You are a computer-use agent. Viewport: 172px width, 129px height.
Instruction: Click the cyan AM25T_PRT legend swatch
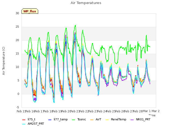[24, 124]
